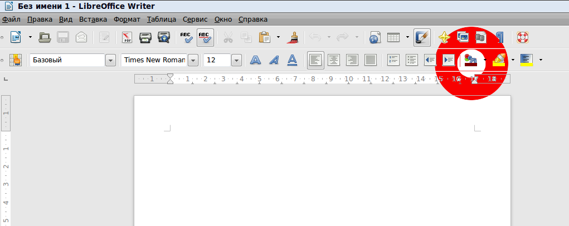Viewport: 569px width, 226px height.
Task: Open the Times New Roman font list
Action: (x=193, y=60)
